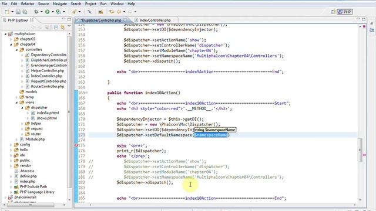Toggle Link with Editor in PHP Explorer
The width and height of the screenshot is (376, 211).
(x=63, y=28)
